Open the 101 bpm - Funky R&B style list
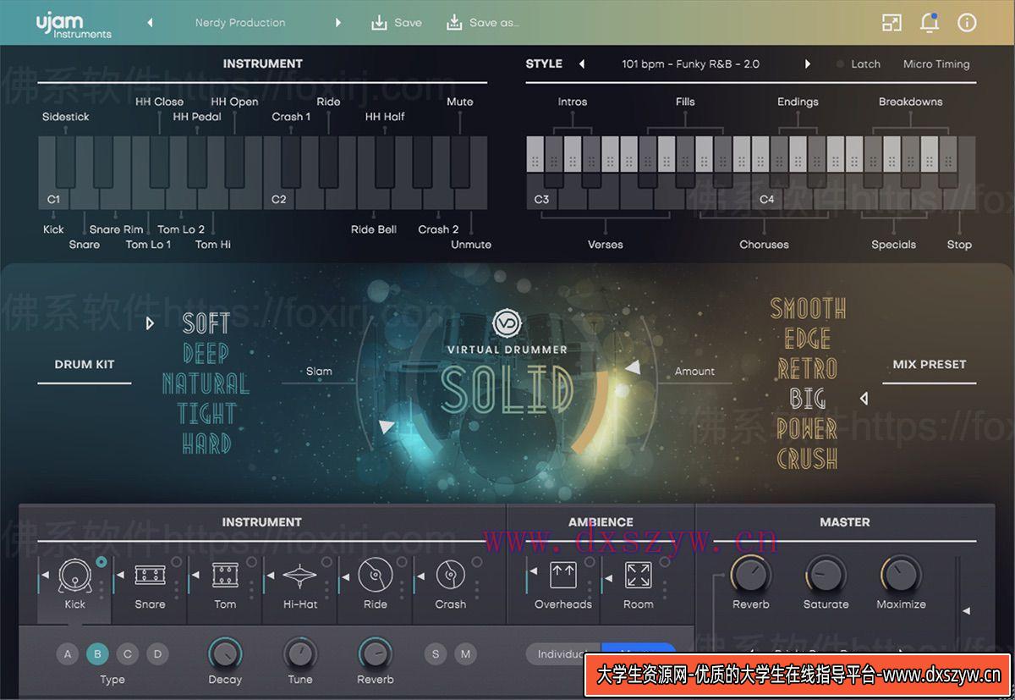The width and height of the screenshot is (1015, 700). pyautogui.click(x=690, y=64)
